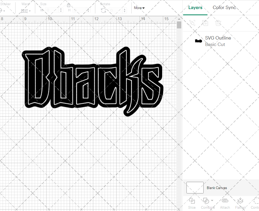Click the Width size input field
This screenshot has width=259, height=211.
52,10
